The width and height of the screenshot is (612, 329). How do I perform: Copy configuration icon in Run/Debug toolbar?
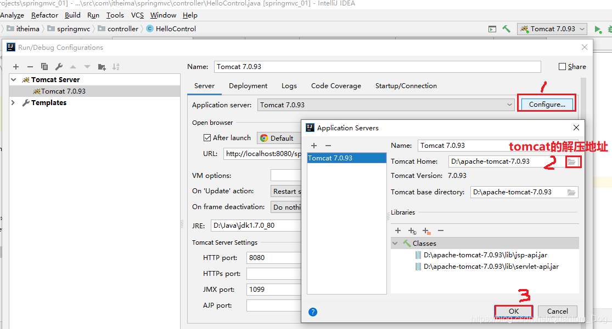[44, 67]
